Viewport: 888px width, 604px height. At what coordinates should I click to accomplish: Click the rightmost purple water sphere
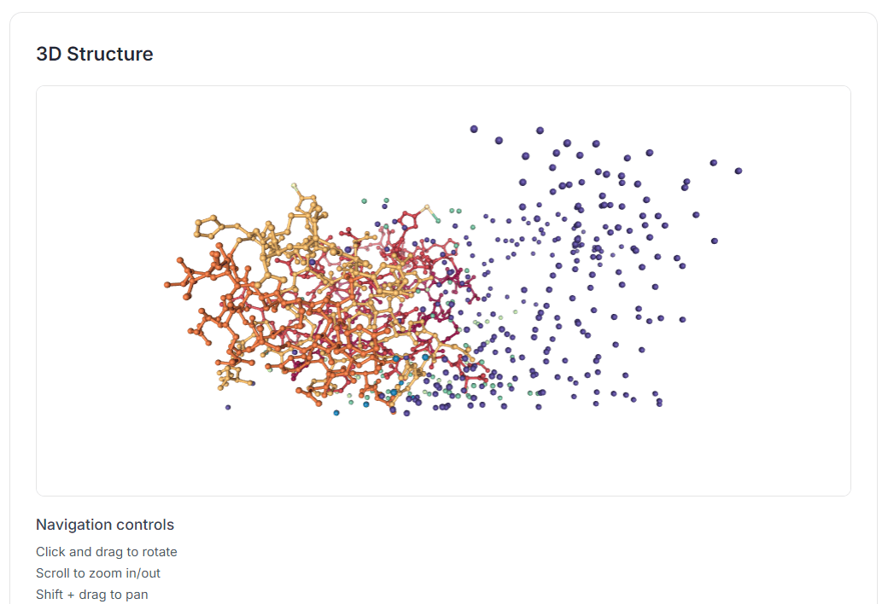click(738, 171)
